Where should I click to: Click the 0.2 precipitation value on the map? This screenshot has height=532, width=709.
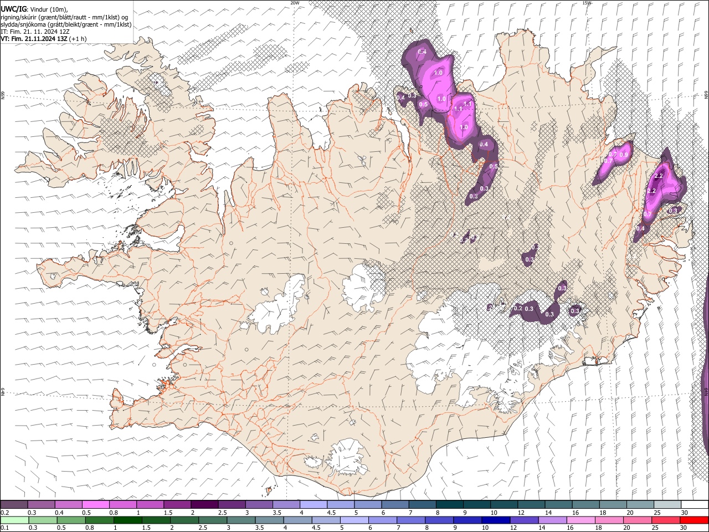[518, 308]
